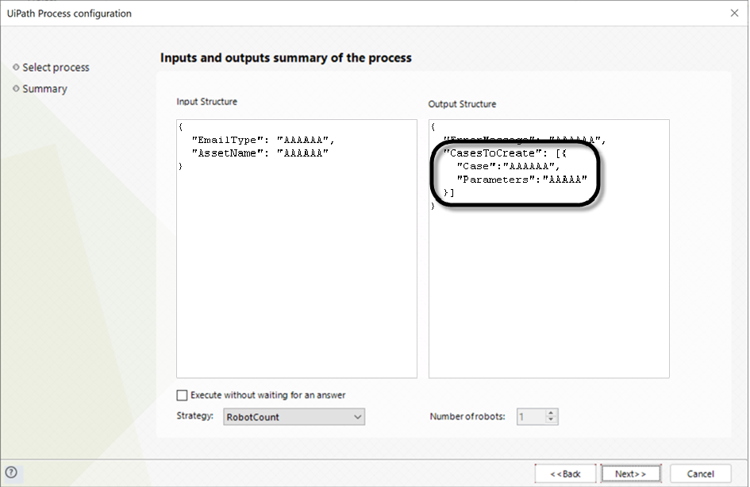Cancel the process configuration
This screenshot has height=487, width=750.
point(700,473)
